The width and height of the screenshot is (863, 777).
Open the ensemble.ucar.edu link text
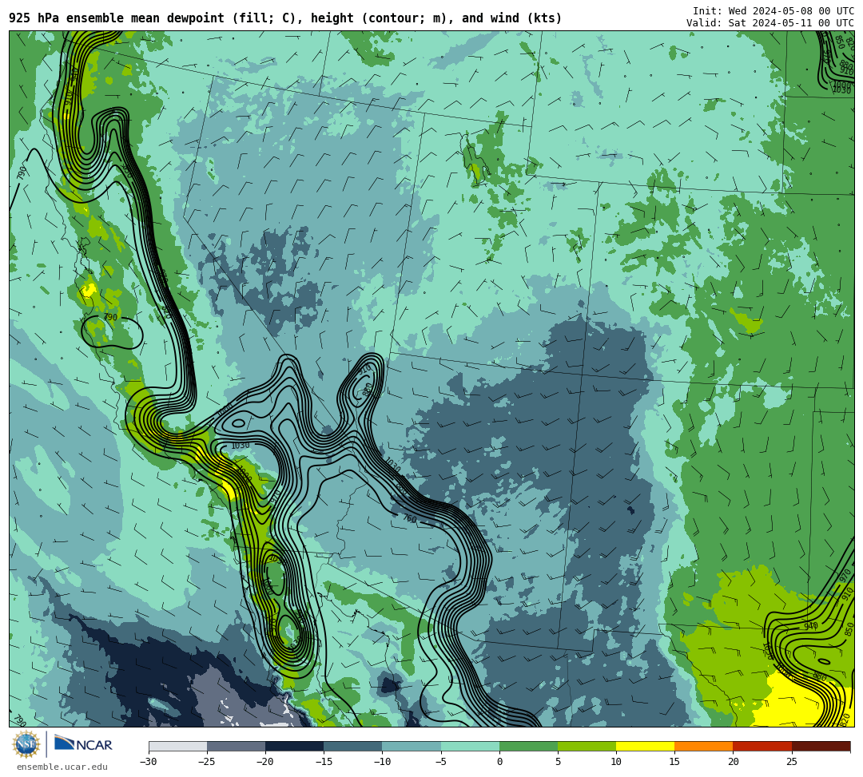click(x=62, y=767)
